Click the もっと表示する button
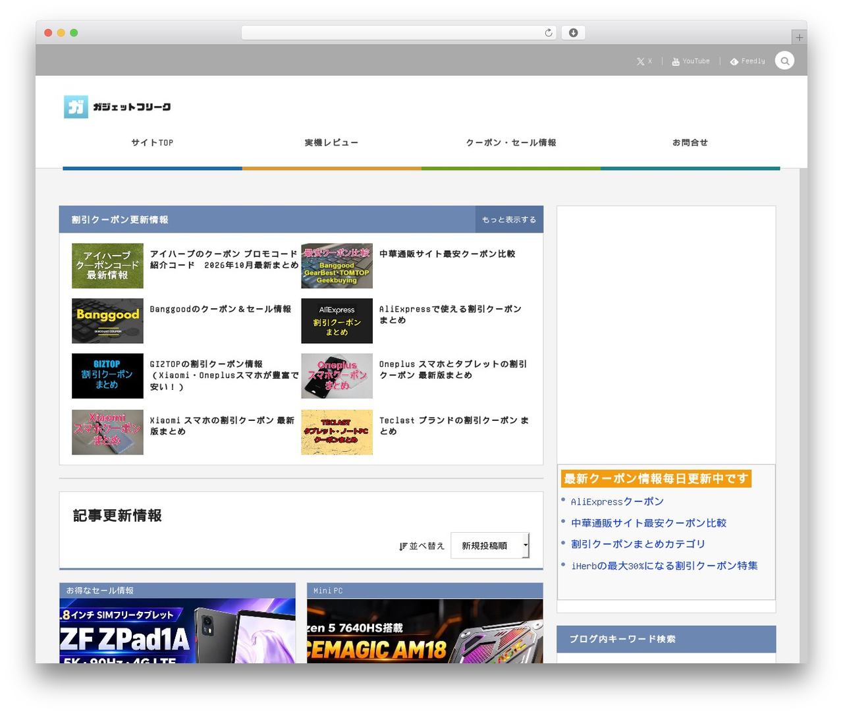 (x=509, y=219)
